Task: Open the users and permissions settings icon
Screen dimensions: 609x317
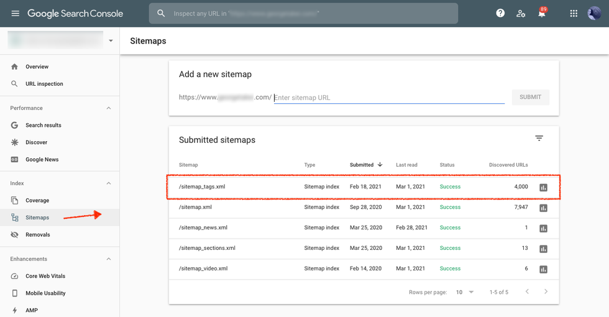Action: pyautogui.click(x=521, y=14)
